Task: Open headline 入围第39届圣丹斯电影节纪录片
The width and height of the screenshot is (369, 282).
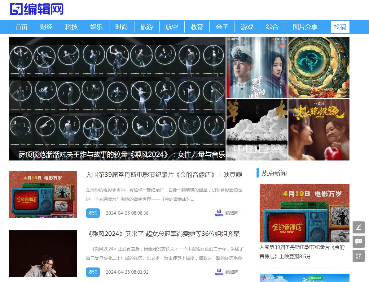Action: pos(164,175)
